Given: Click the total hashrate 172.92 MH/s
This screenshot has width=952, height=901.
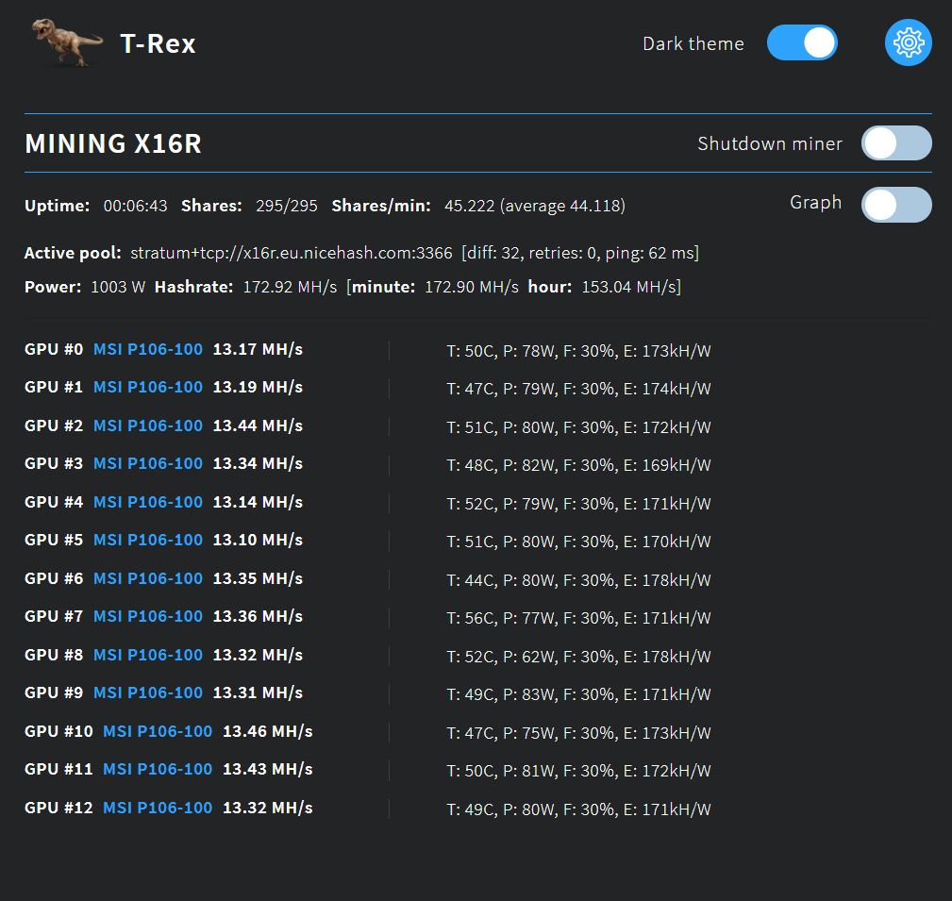Looking at the screenshot, I should click(290, 287).
